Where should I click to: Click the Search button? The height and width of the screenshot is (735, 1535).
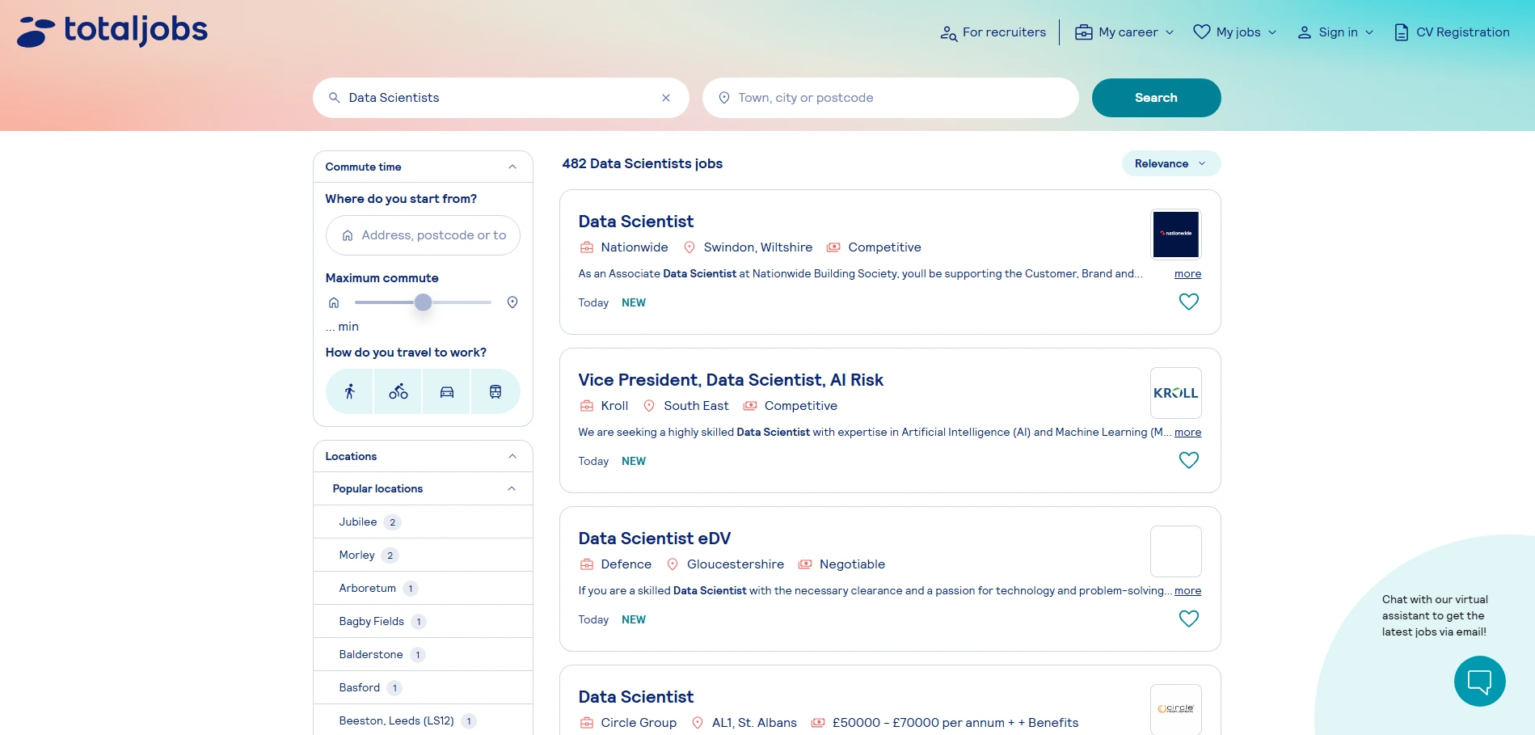point(1156,98)
